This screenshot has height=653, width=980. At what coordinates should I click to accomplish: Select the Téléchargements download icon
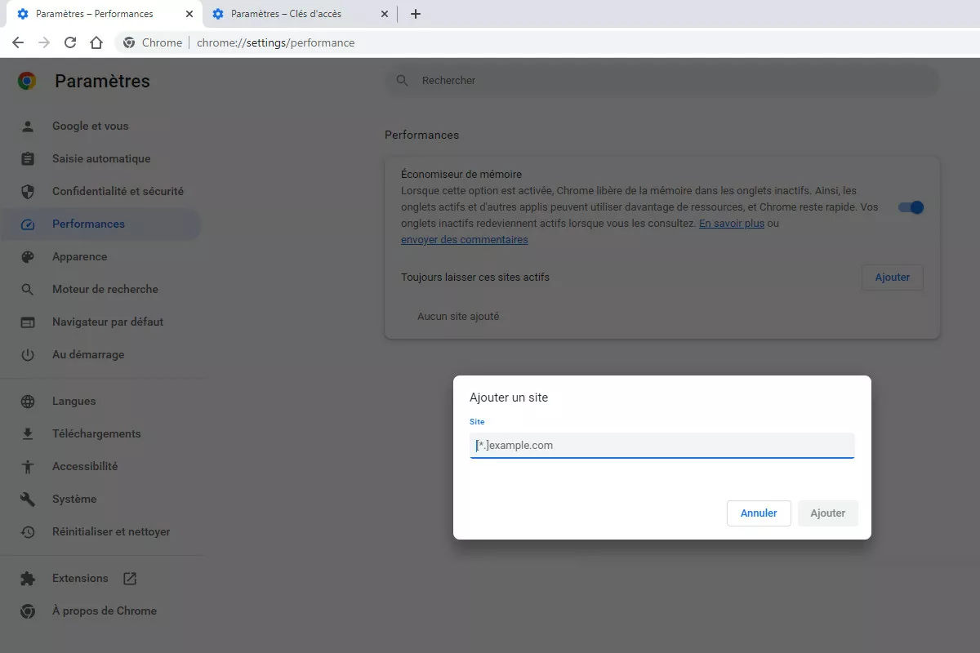28,433
